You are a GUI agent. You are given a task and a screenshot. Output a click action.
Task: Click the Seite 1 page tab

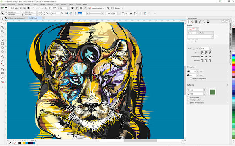tap(33, 141)
